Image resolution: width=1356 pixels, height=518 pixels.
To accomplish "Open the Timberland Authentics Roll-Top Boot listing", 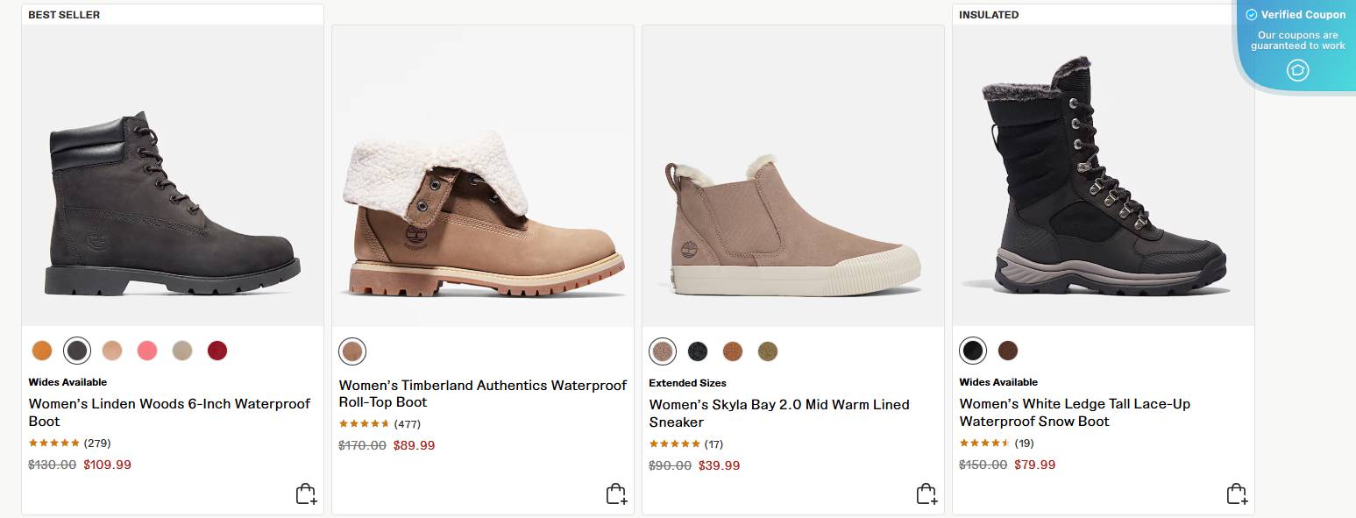I will tap(482, 393).
